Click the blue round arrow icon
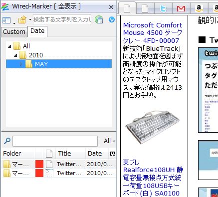This screenshot has width=218, height=197. 112,19
